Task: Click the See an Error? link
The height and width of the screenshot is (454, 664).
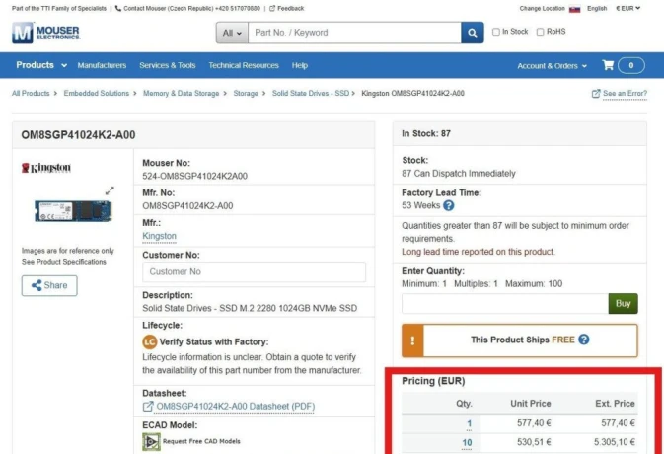Action: (626, 93)
